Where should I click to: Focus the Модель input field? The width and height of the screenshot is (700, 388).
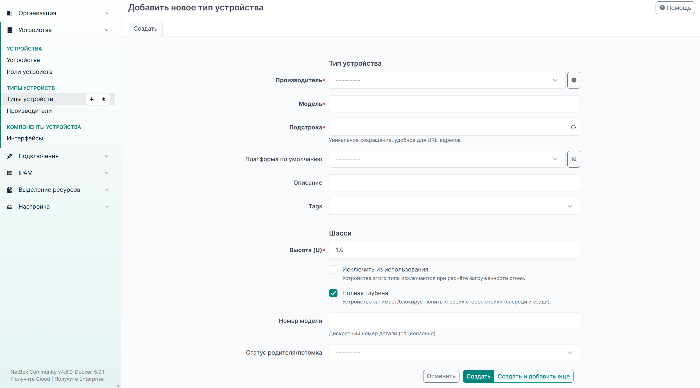(x=454, y=104)
